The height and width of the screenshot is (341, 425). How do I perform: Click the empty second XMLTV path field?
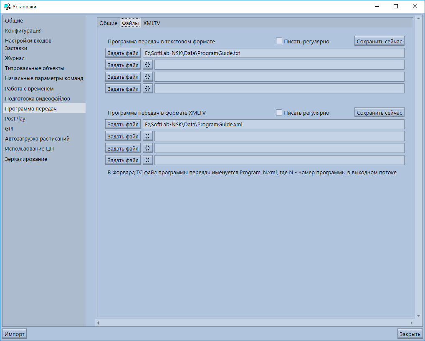pos(279,136)
